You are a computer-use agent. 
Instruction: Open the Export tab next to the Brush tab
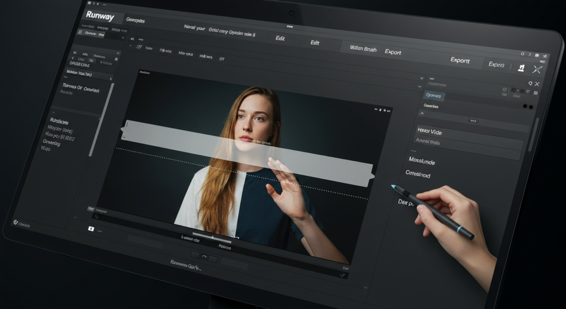(x=393, y=52)
